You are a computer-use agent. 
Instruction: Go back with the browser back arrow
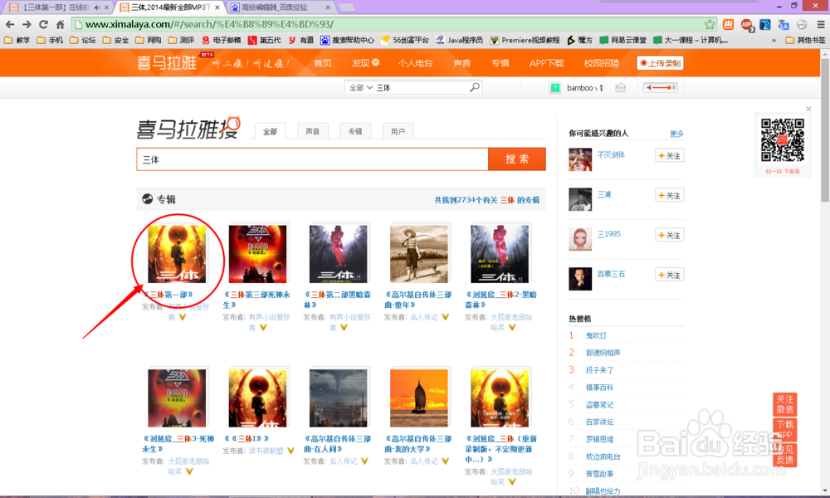(x=10, y=24)
